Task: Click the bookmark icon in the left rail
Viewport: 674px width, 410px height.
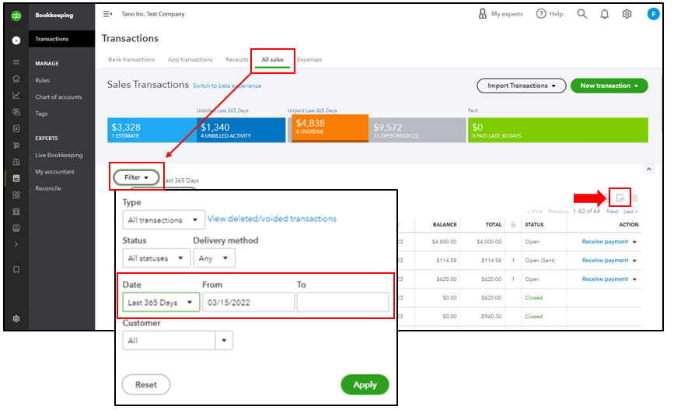Action: pyautogui.click(x=16, y=270)
